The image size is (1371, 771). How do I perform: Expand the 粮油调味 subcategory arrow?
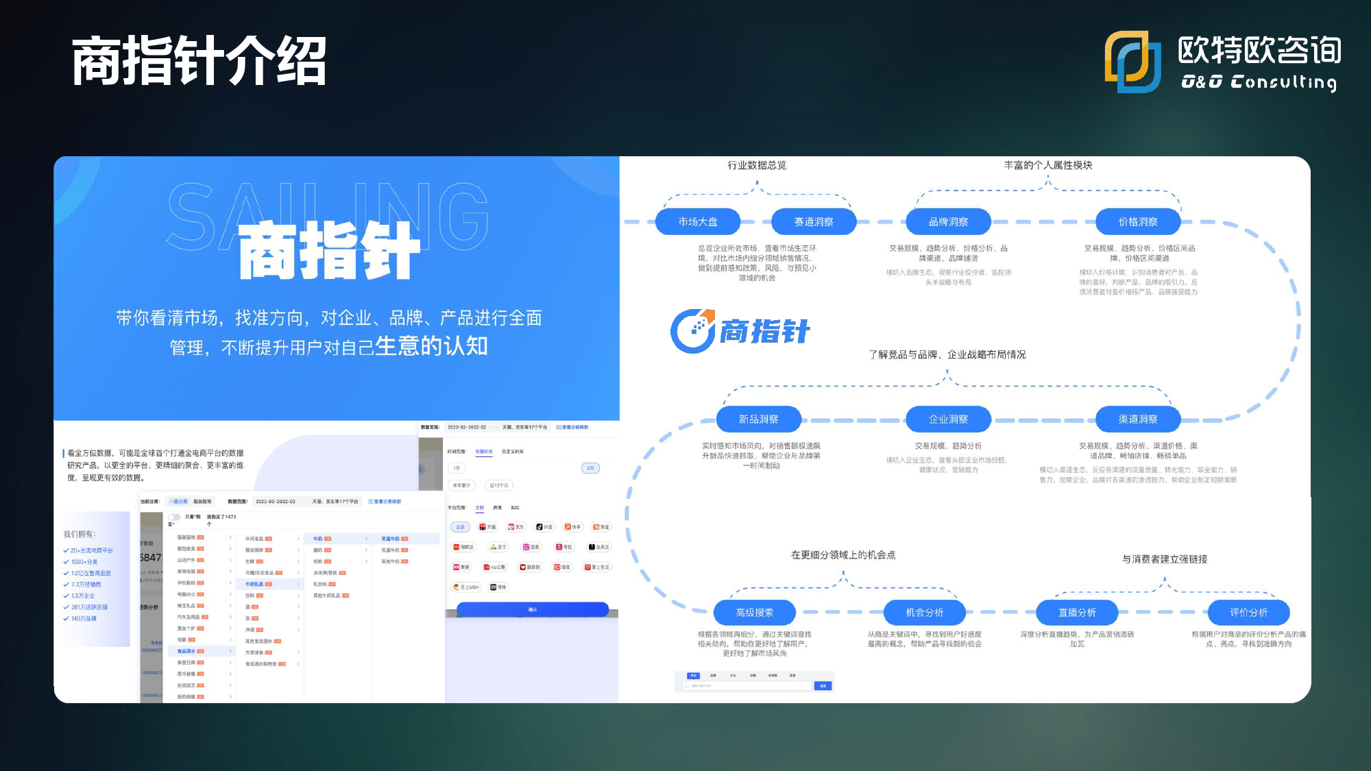pos(298,550)
